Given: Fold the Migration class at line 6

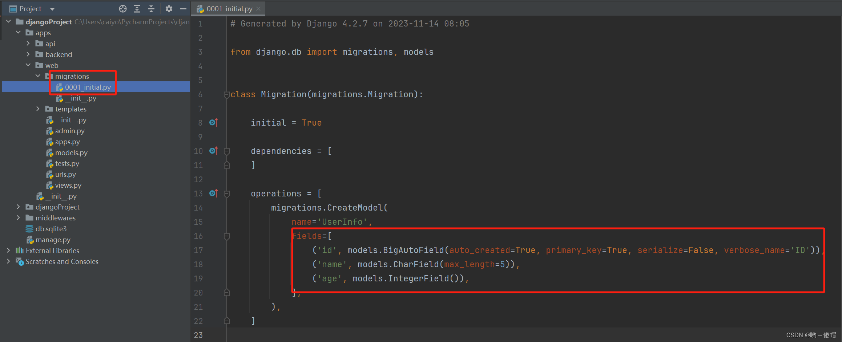Looking at the screenshot, I should (227, 95).
